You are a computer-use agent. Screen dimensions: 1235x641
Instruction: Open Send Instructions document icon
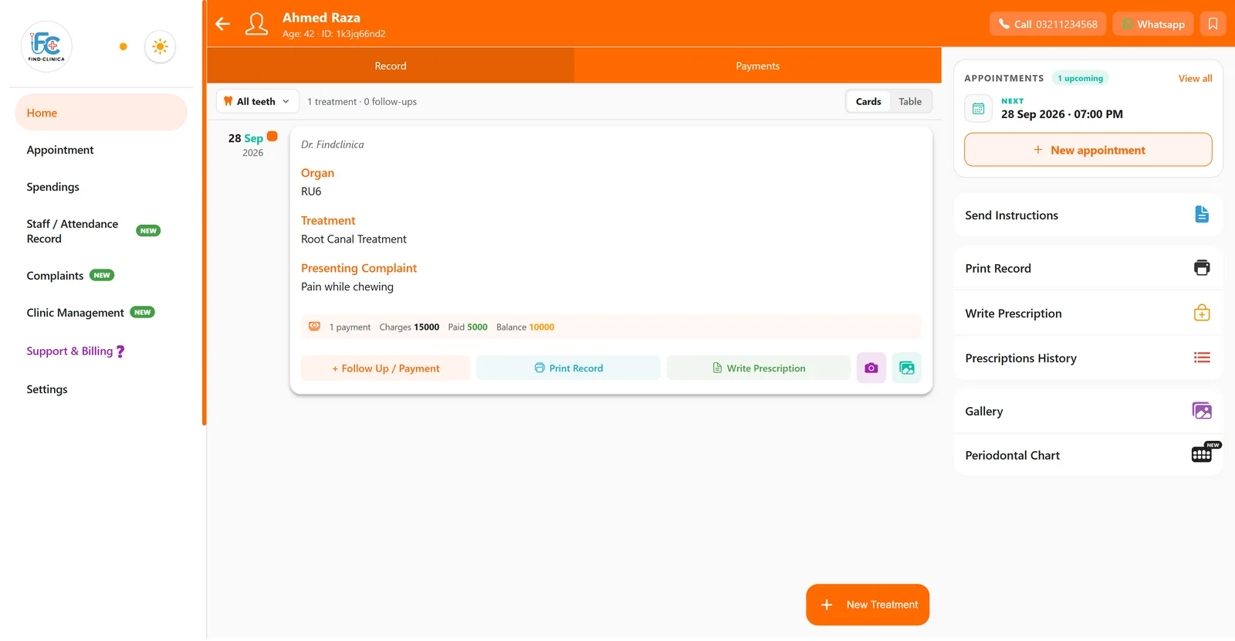[1202, 215]
